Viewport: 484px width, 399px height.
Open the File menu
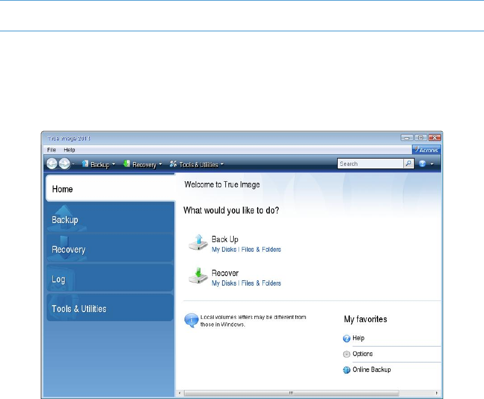tap(51, 149)
